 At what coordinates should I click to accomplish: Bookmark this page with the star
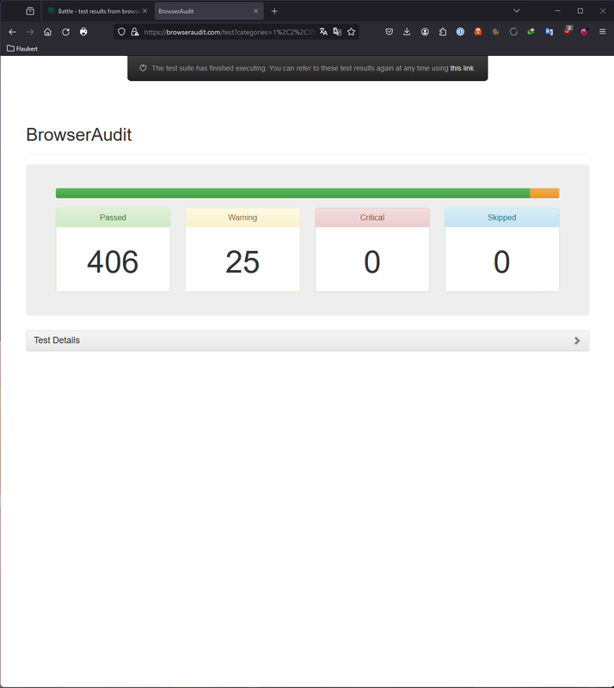(x=351, y=32)
